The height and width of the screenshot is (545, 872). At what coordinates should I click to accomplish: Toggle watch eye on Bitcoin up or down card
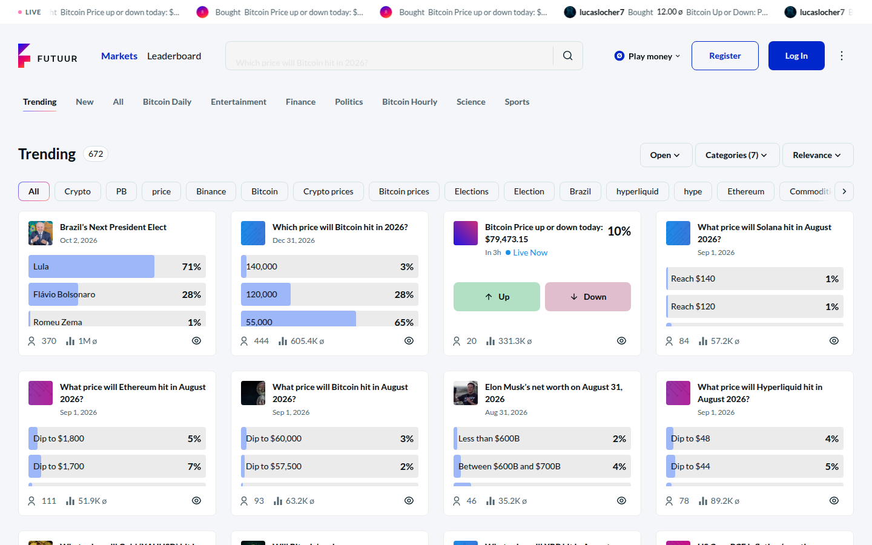click(621, 341)
